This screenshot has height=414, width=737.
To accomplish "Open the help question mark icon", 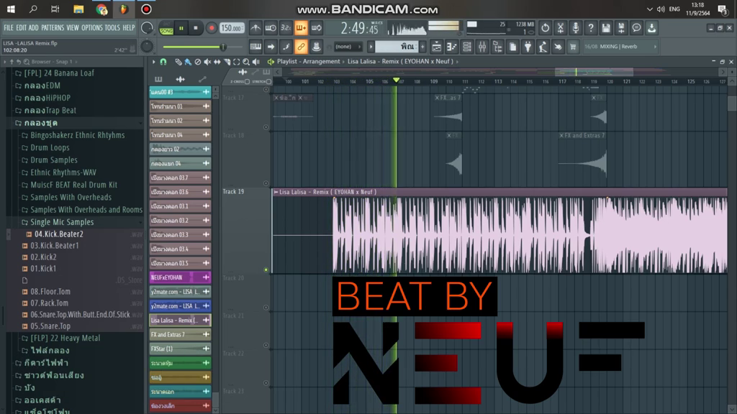I will pos(591,28).
